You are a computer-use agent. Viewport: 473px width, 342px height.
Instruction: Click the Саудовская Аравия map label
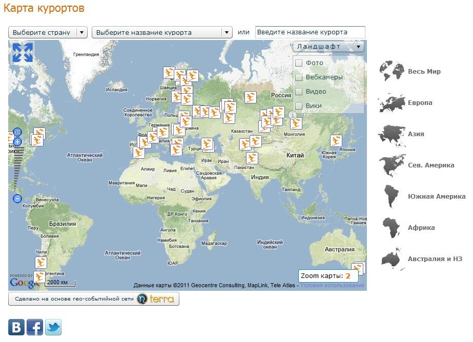pos(209,176)
